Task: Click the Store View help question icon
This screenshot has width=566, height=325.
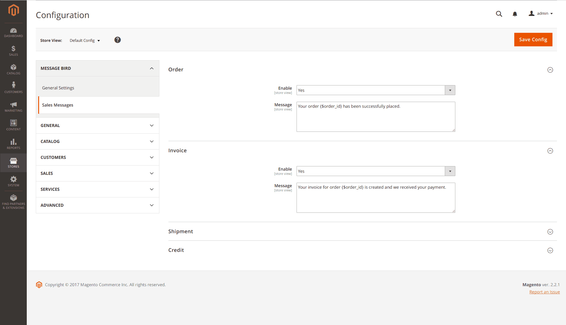Action: (x=118, y=40)
